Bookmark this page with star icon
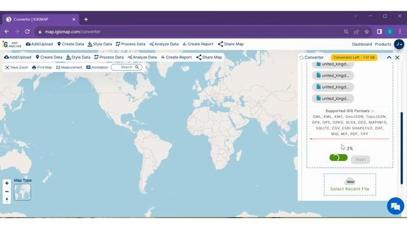Screen dimensions: 407x229 coord(366,32)
